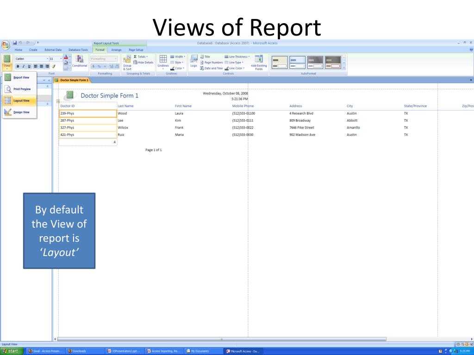Open the Database Tools tab
Viewport: 474px width, 355px height.
pyautogui.click(x=78, y=50)
